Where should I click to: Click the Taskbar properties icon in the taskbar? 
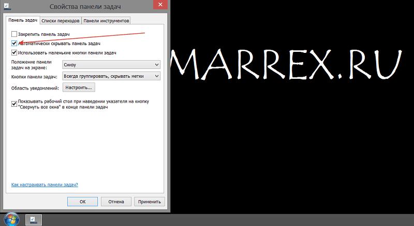click(33, 220)
